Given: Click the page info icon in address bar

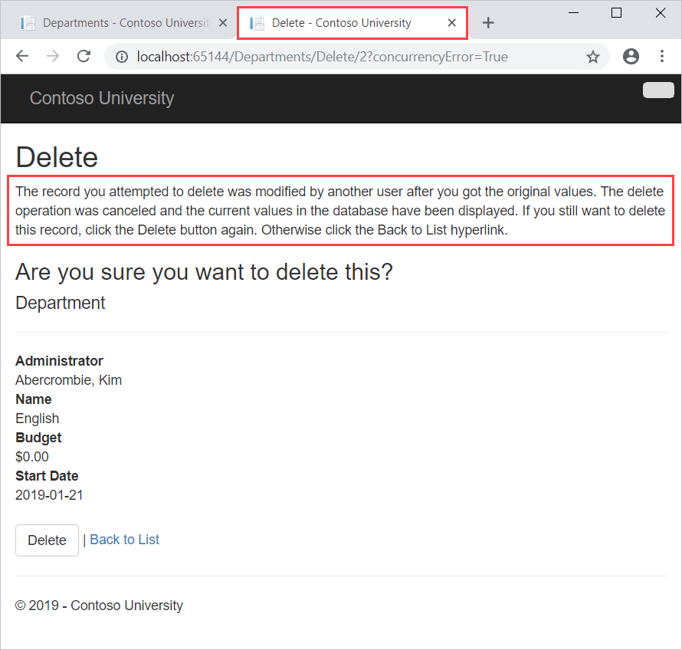Looking at the screenshot, I should [x=121, y=56].
